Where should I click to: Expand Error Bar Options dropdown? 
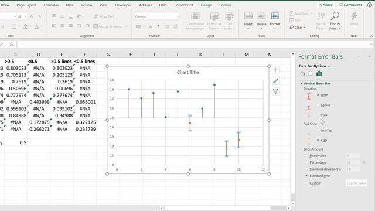click(329, 66)
